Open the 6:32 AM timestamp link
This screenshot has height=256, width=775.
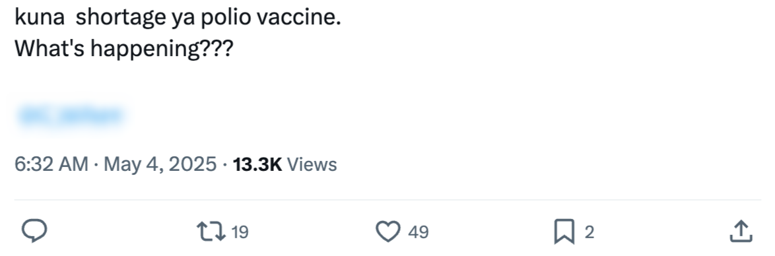pos(51,164)
